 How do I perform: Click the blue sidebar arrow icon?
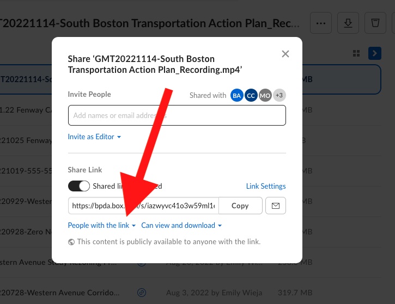[x=374, y=53]
